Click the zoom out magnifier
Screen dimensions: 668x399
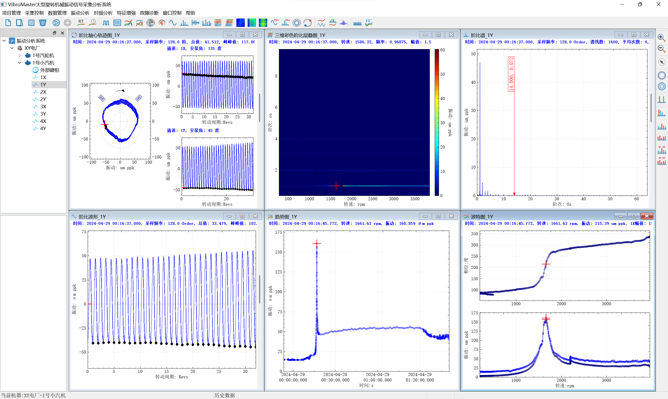coord(661,49)
